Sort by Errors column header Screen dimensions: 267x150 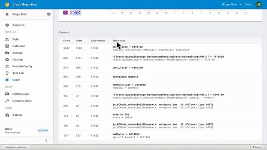[x=67, y=41]
